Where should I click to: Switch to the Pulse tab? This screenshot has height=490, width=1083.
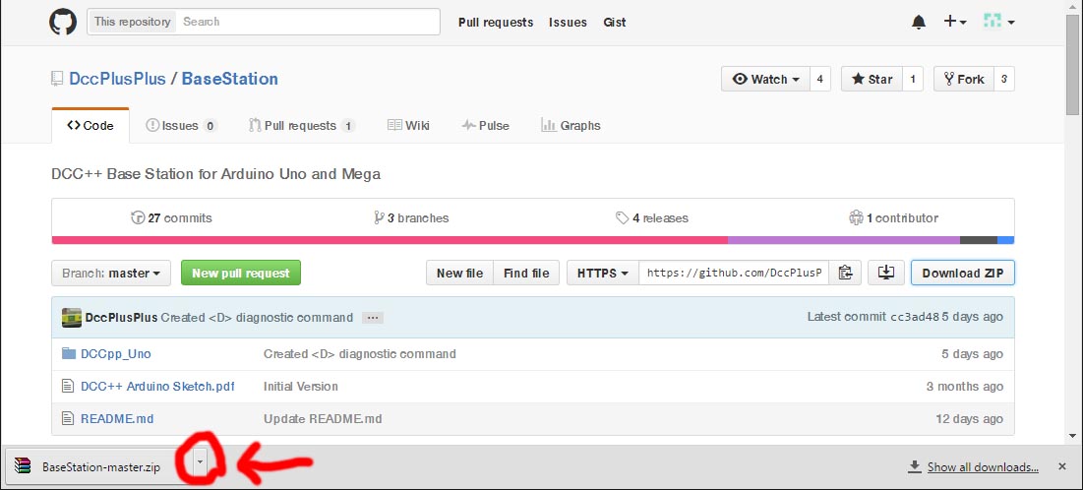[x=486, y=126]
